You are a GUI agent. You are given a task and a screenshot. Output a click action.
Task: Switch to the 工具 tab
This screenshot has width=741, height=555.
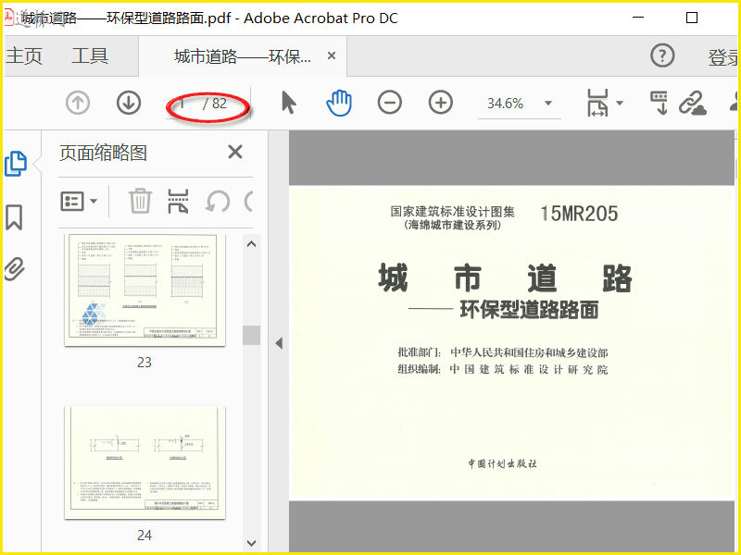coord(90,55)
